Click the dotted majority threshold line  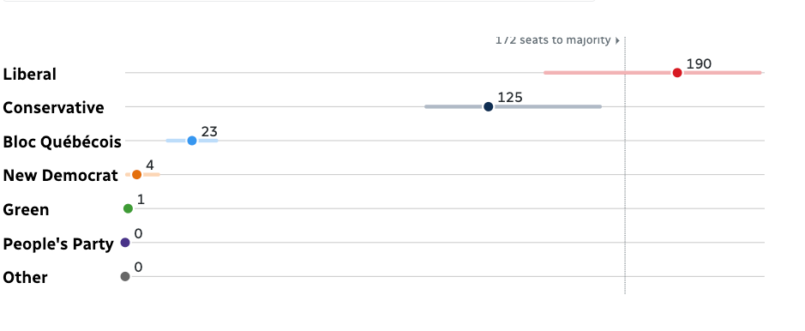(625, 165)
